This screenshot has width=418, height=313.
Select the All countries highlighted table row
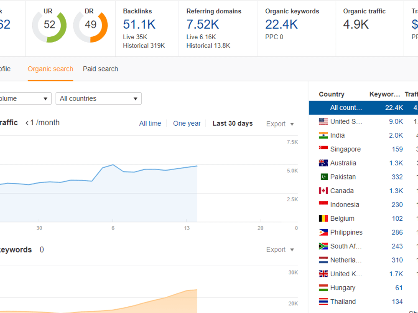click(363, 108)
